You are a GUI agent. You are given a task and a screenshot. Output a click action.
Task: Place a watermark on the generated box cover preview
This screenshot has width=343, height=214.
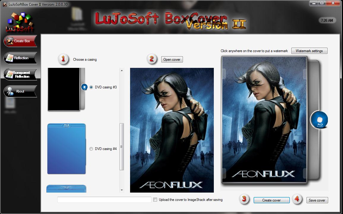pyautogui.click(x=264, y=120)
